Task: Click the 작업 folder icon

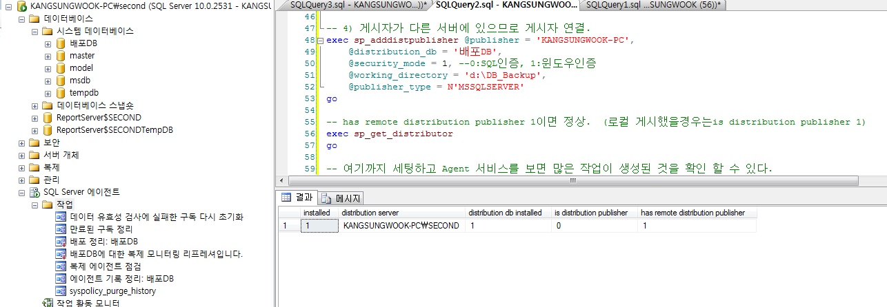Action: (47, 204)
